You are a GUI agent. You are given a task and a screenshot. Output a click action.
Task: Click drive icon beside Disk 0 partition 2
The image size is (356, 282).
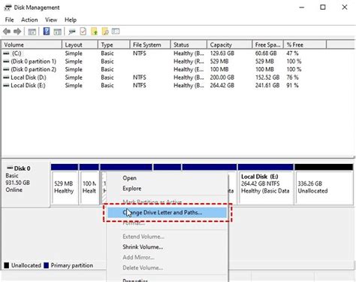tap(6, 69)
